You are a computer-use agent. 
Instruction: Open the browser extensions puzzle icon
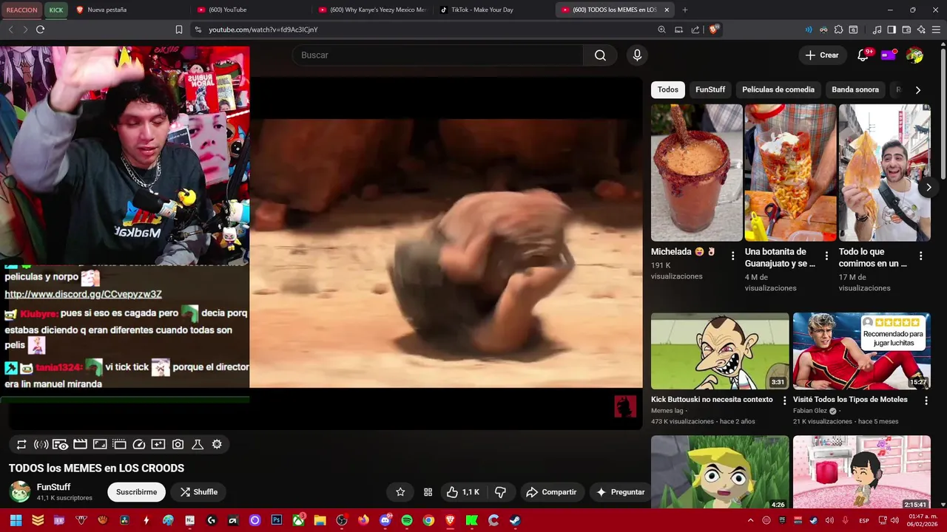(838, 30)
